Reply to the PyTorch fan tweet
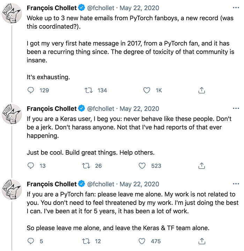The height and width of the screenshot is (251, 244). pos(31,241)
